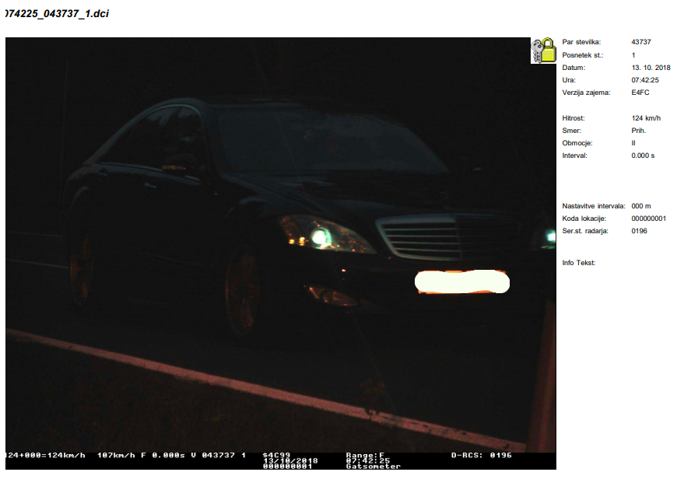
Task: Select the Nastavitve intervala value 000 m
Action: click(641, 206)
